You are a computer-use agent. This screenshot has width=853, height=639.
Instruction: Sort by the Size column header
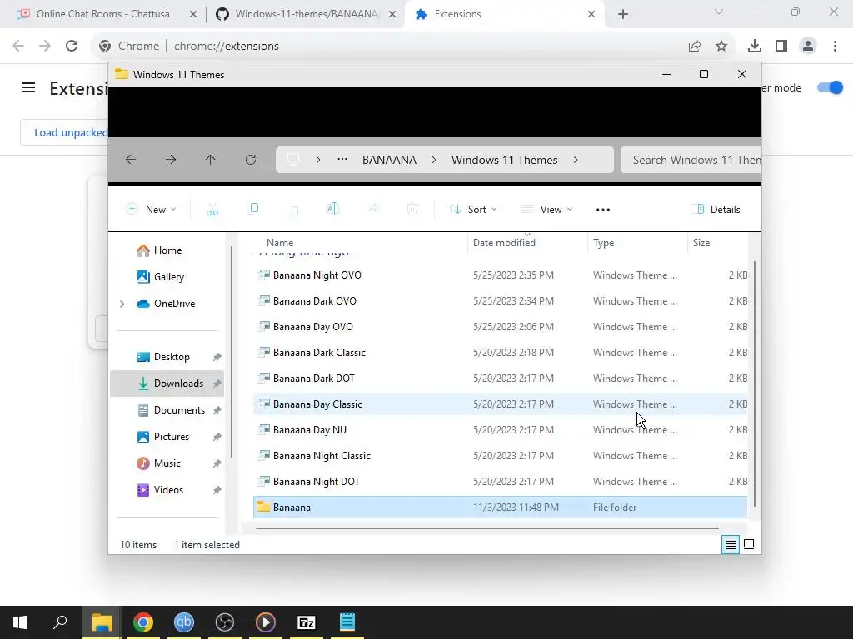pos(701,243)
